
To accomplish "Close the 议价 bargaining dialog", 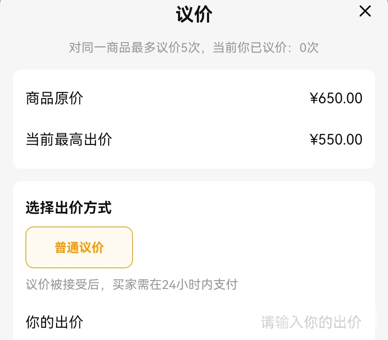I will [365, 12].
